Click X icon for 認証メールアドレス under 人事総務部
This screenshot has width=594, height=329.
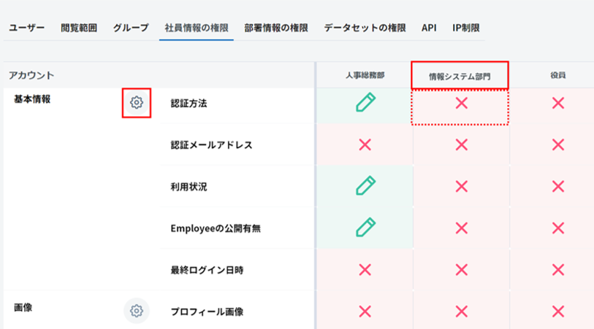[x=365, y=144]
